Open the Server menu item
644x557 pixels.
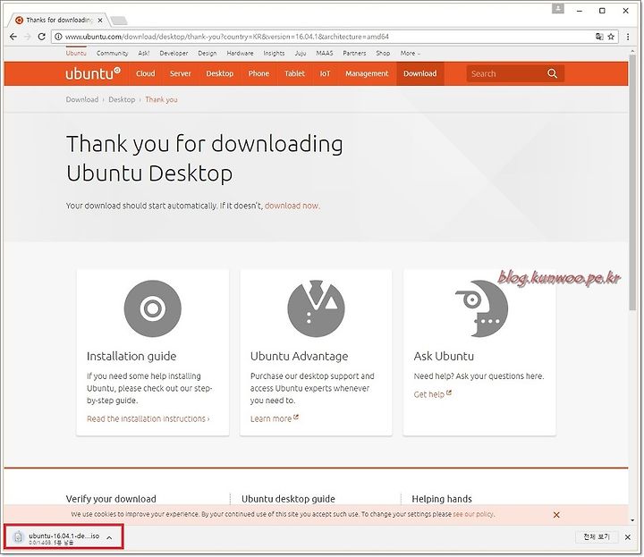[x=181, y=73]
